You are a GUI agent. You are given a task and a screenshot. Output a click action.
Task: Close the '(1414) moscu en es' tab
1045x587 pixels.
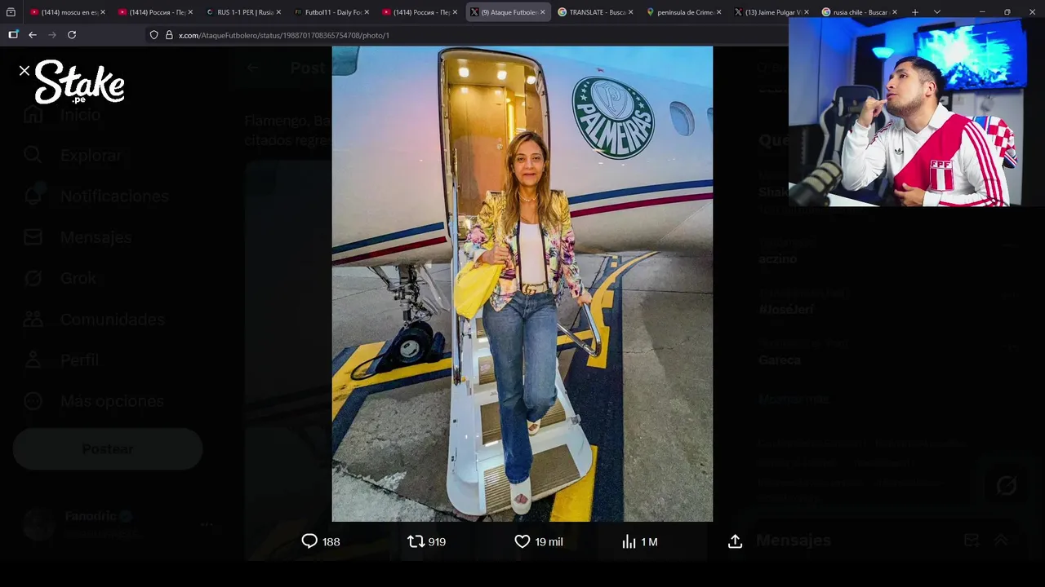(x=102, y=12)
